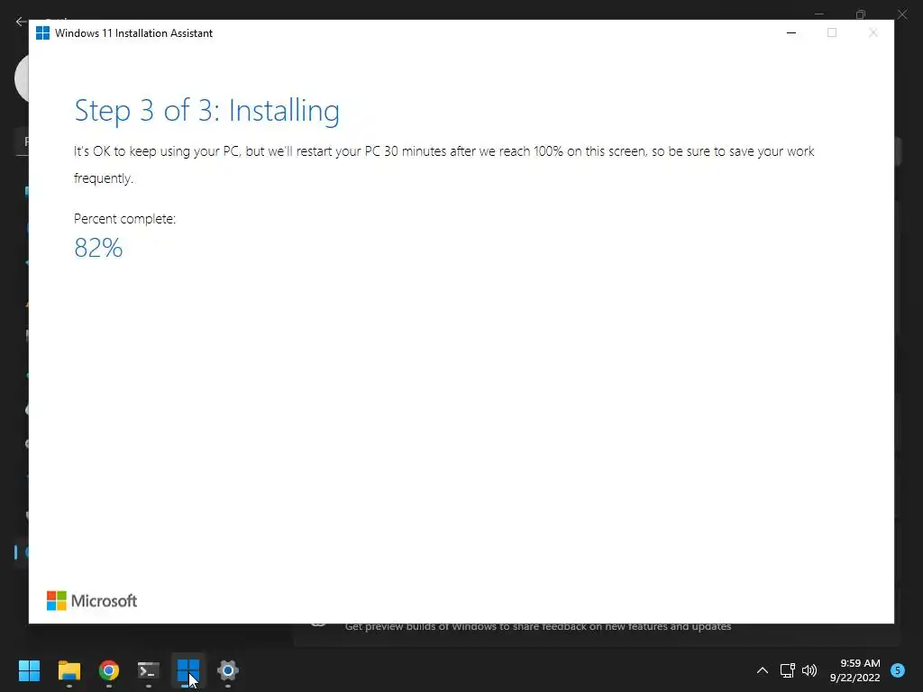Minimize the Installation Assistant window

791,33
